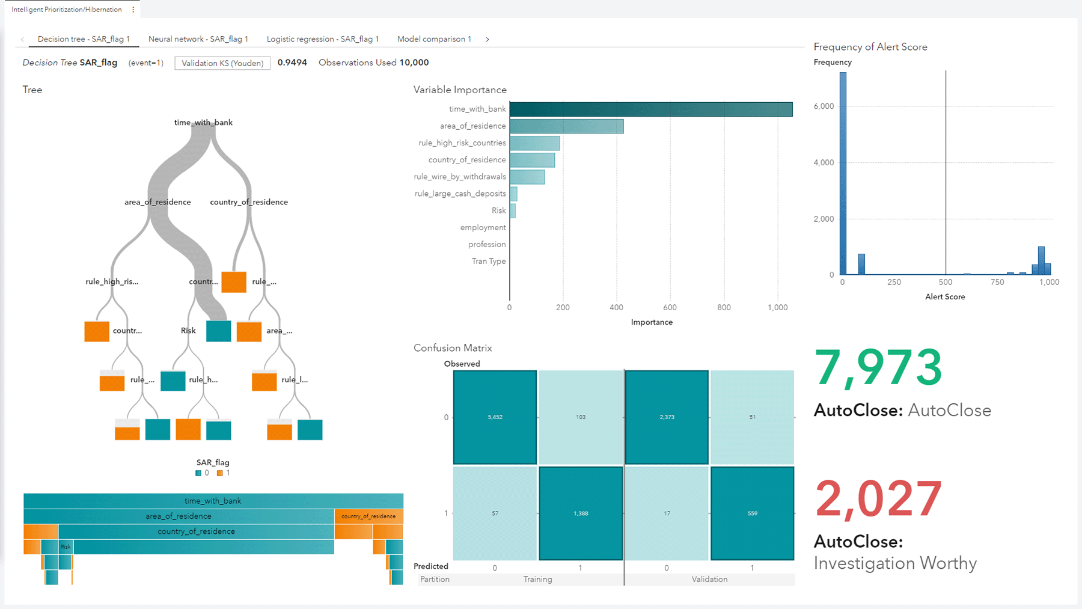Click the 1,388 training confusion matrix cell
The width and height of the screenshot is (1082, 609).
[581, 513]
